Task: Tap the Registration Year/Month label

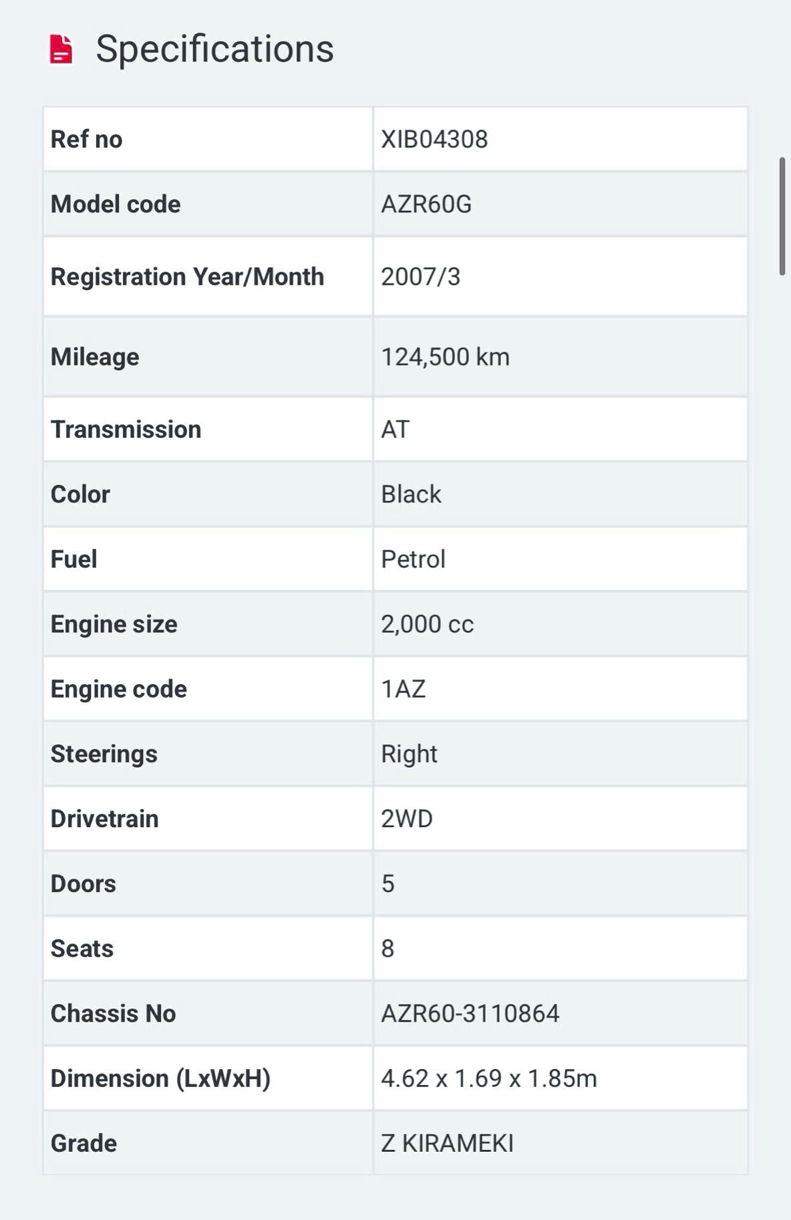Action: 187,277
